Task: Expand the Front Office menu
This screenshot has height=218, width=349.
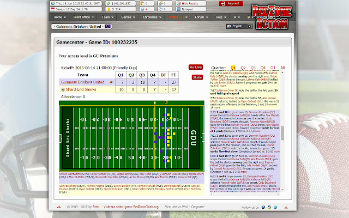Action: click(x=83, y=17)
